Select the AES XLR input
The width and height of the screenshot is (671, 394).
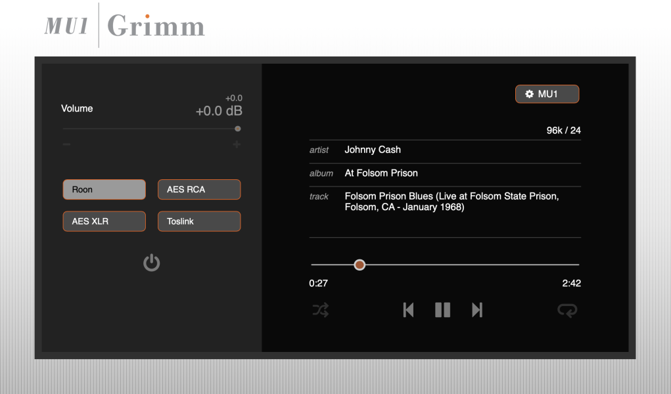[104, 221]
